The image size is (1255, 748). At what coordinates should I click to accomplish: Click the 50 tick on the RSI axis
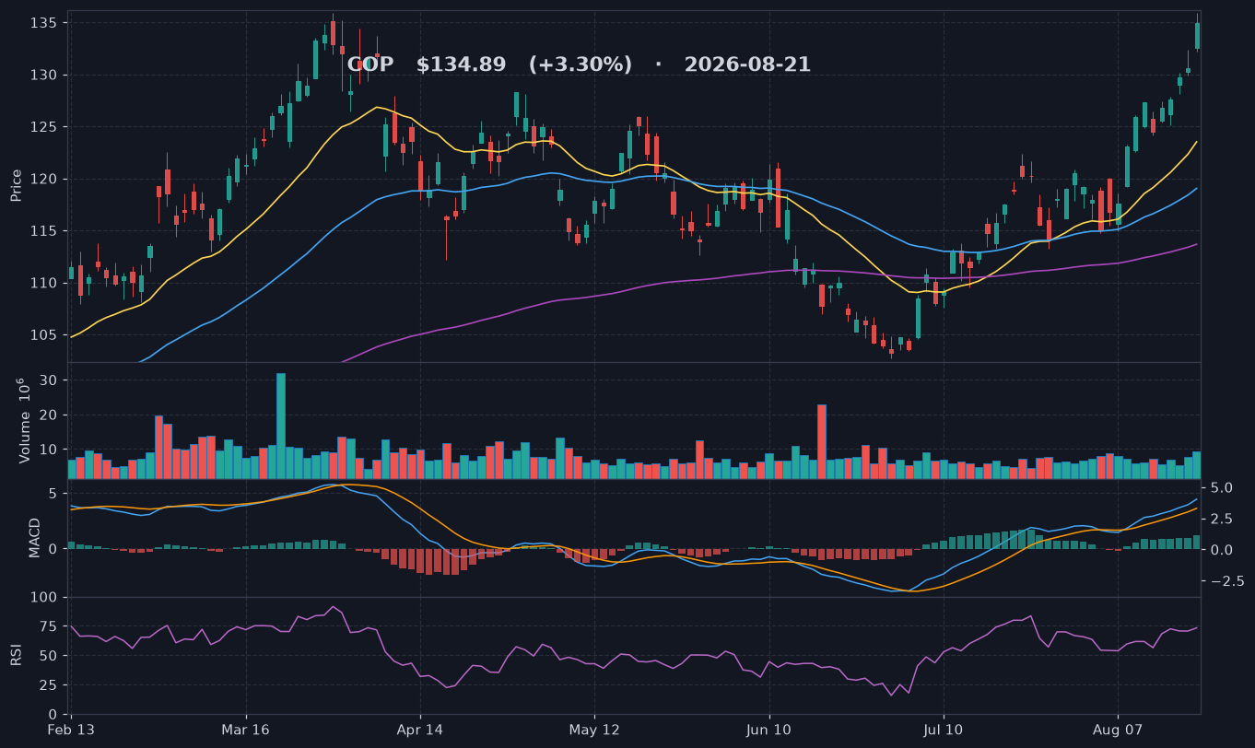point(50,656)
